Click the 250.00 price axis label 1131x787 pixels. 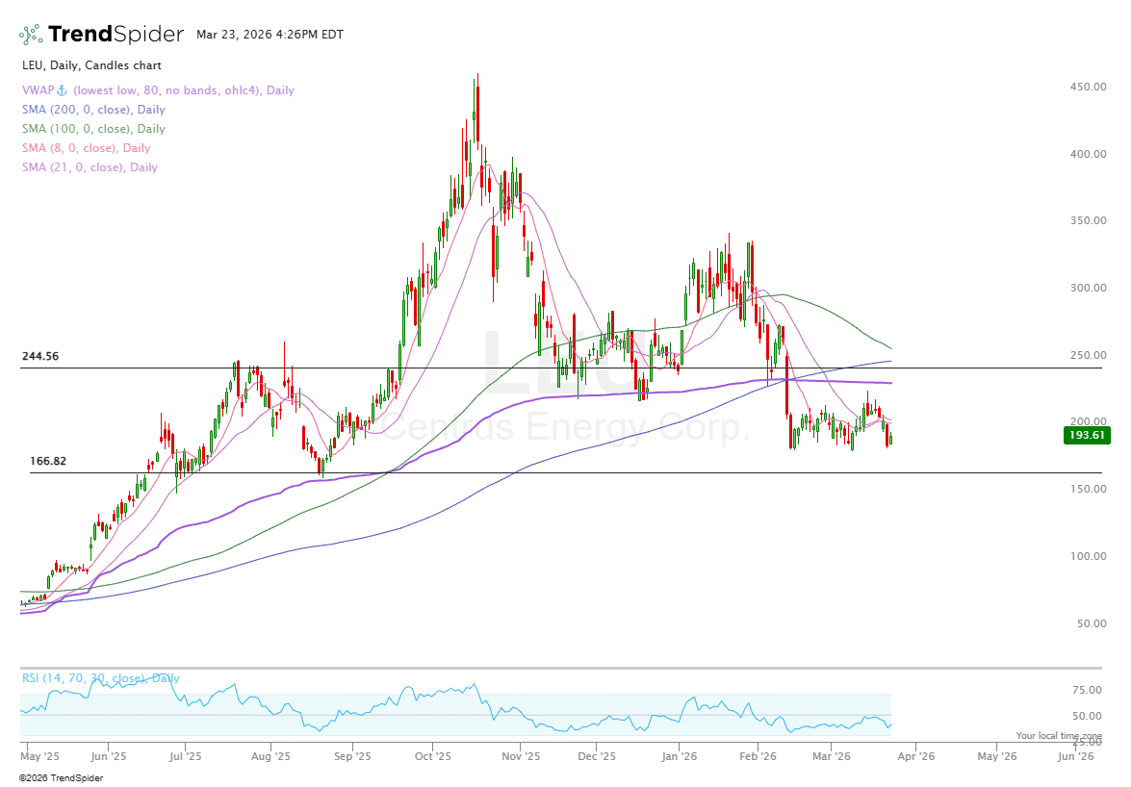pyautogui.click(x=1088, y=355)
